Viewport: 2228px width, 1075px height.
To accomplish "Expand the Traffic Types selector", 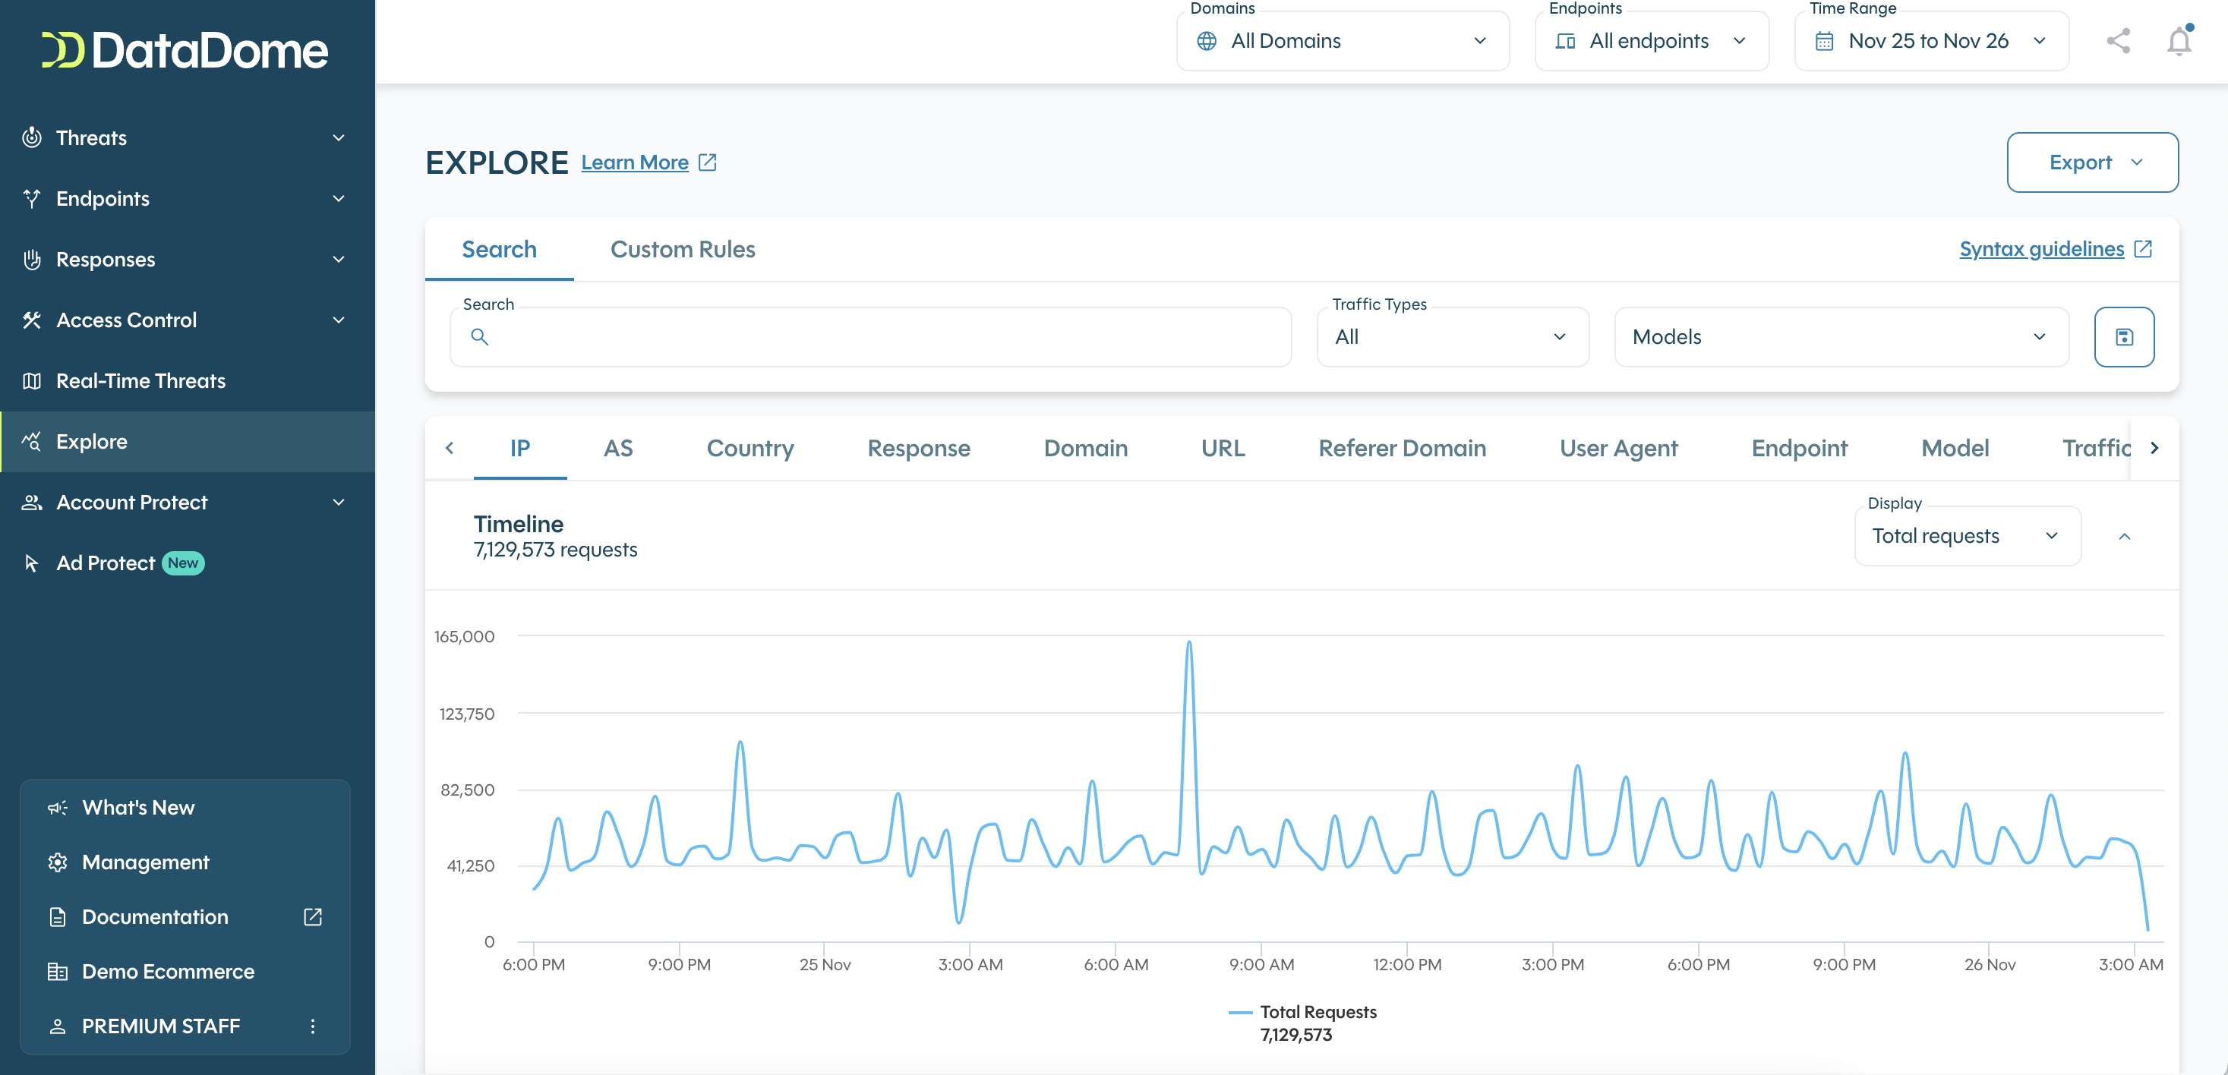I will (1452, 336).
